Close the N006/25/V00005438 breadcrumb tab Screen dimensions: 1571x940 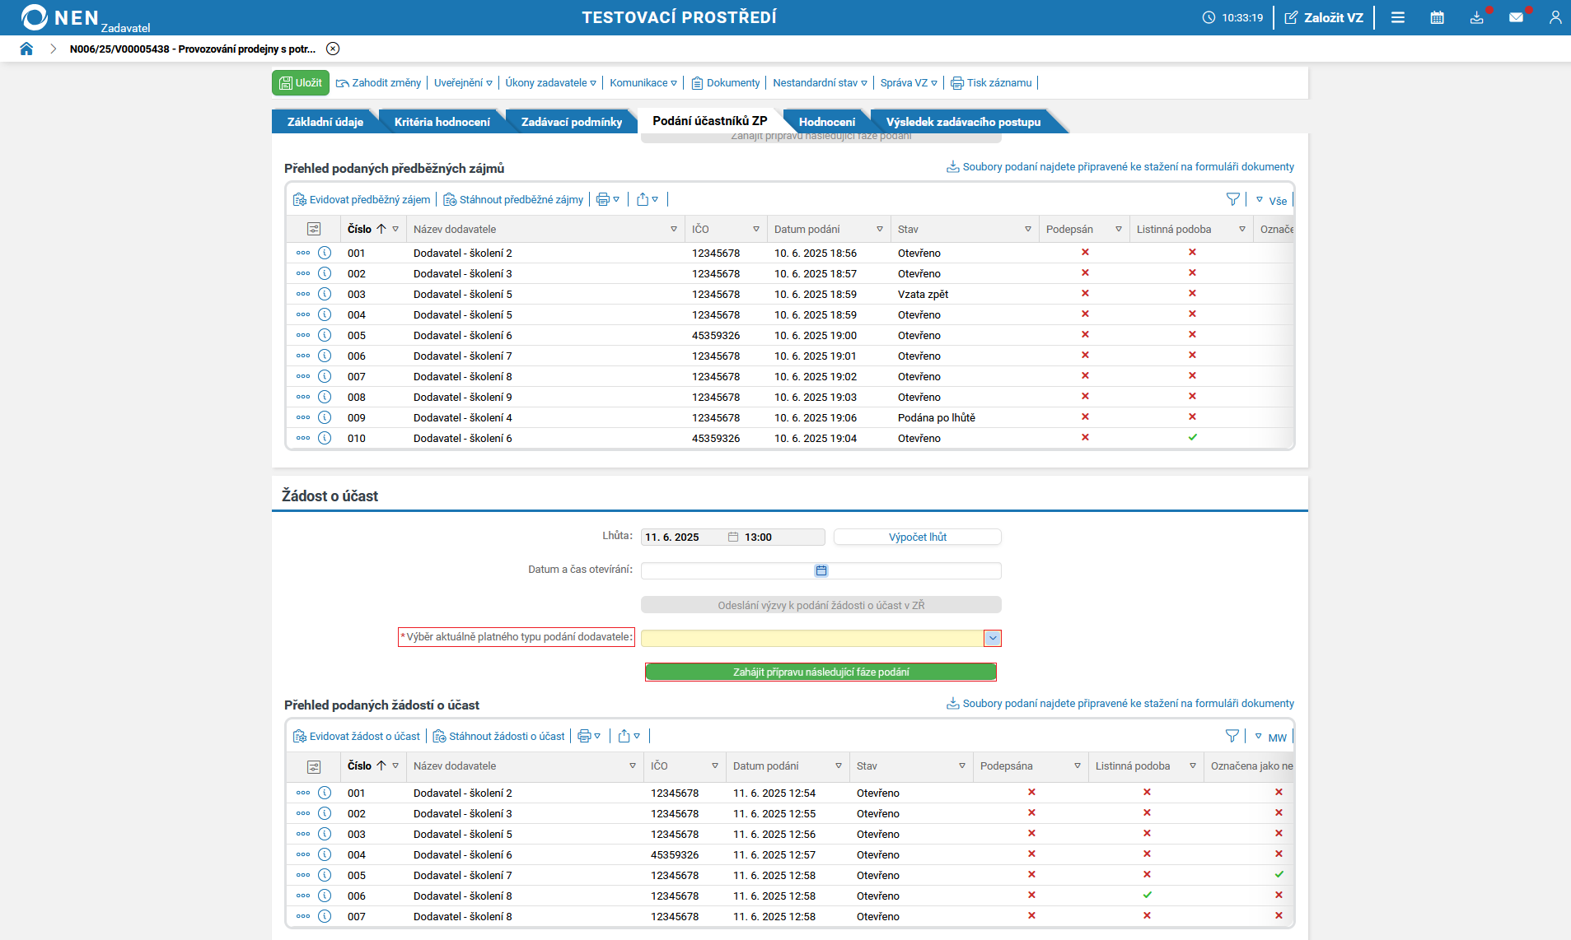[x=333, y=49]
